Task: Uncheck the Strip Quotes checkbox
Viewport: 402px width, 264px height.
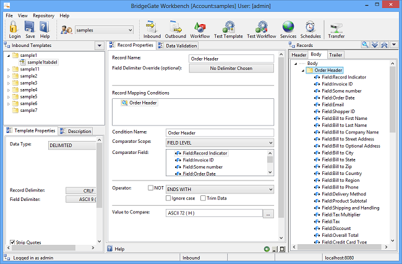Action: [x=12, y=242]
